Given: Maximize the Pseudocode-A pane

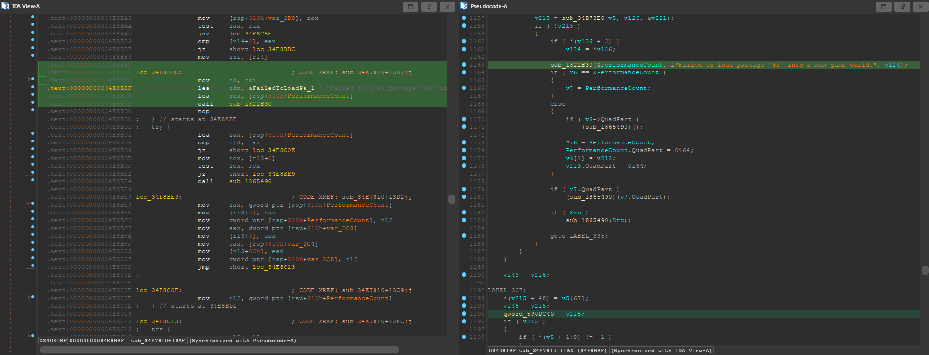Looking at the screenshot, I should coord(884,7).
